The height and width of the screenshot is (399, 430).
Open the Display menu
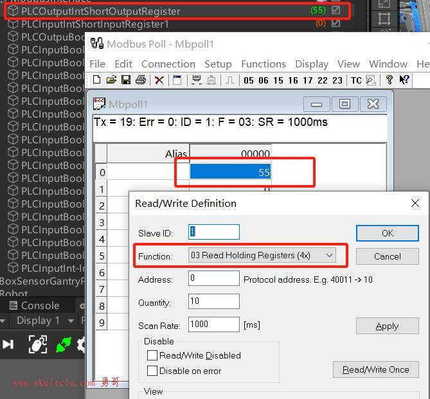(312, 64)
